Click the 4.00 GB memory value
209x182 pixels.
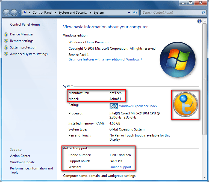point(115,123)
